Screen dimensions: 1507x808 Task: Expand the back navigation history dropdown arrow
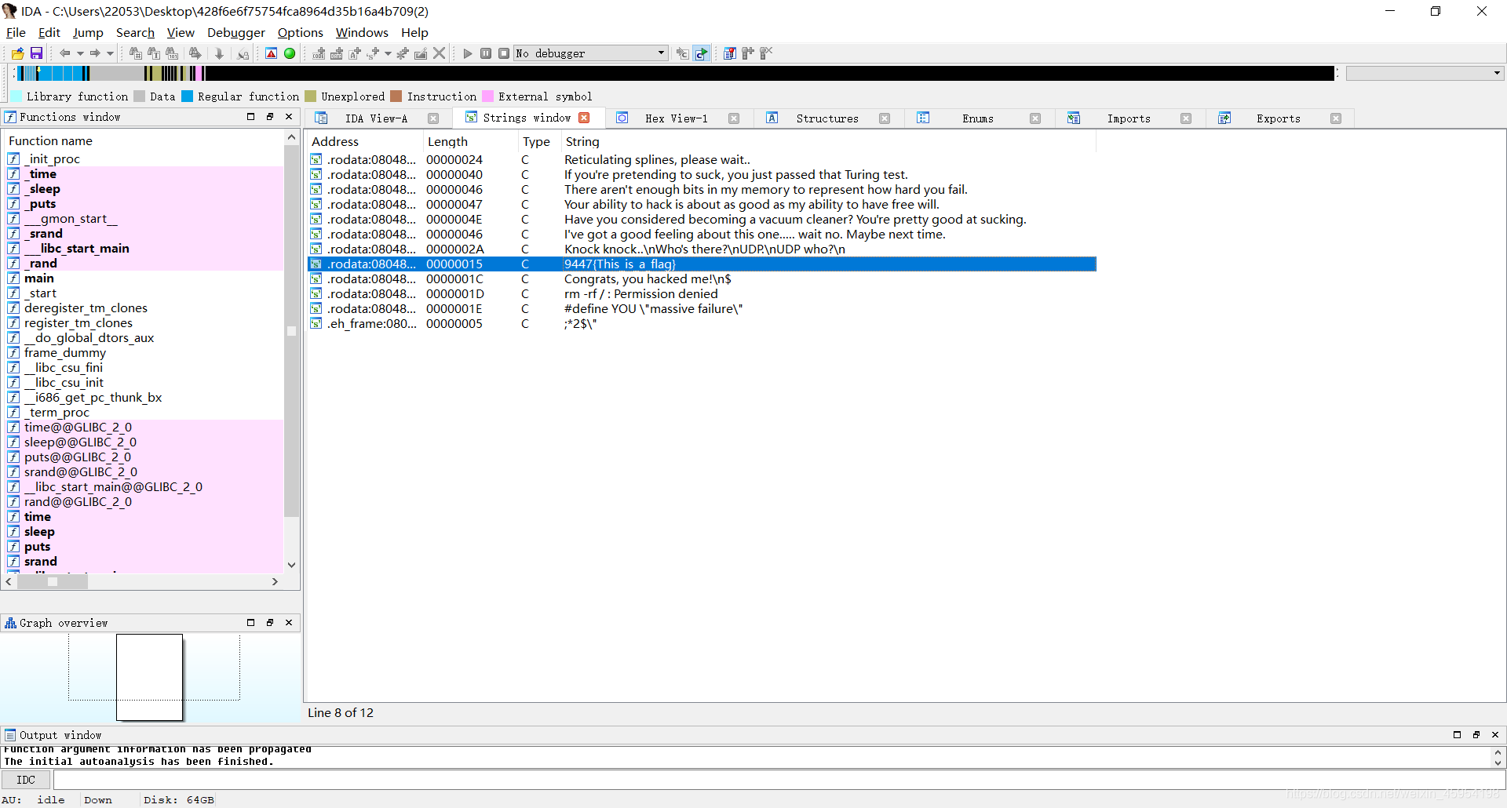coord(79,53)
